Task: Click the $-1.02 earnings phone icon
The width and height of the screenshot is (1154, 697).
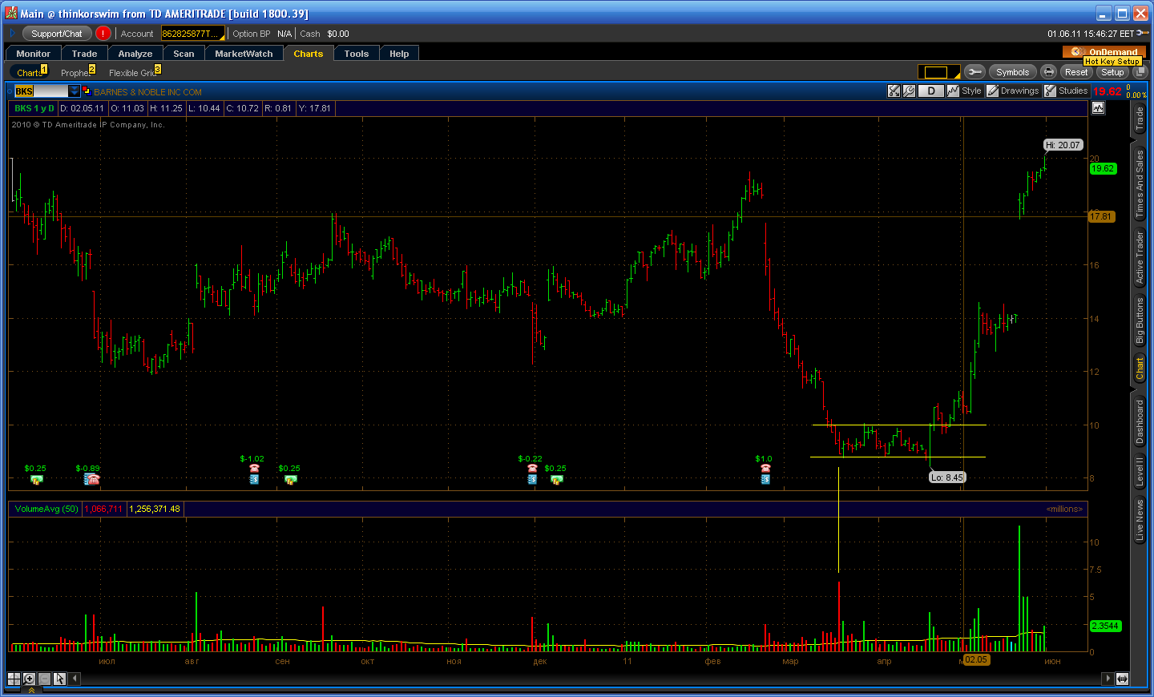Action: pos(254,469)
